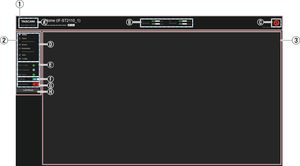Screen dimensions: 300x166
Task: Click the TASCAM logo
Action: pyautogui.click(x=28, y=21)
